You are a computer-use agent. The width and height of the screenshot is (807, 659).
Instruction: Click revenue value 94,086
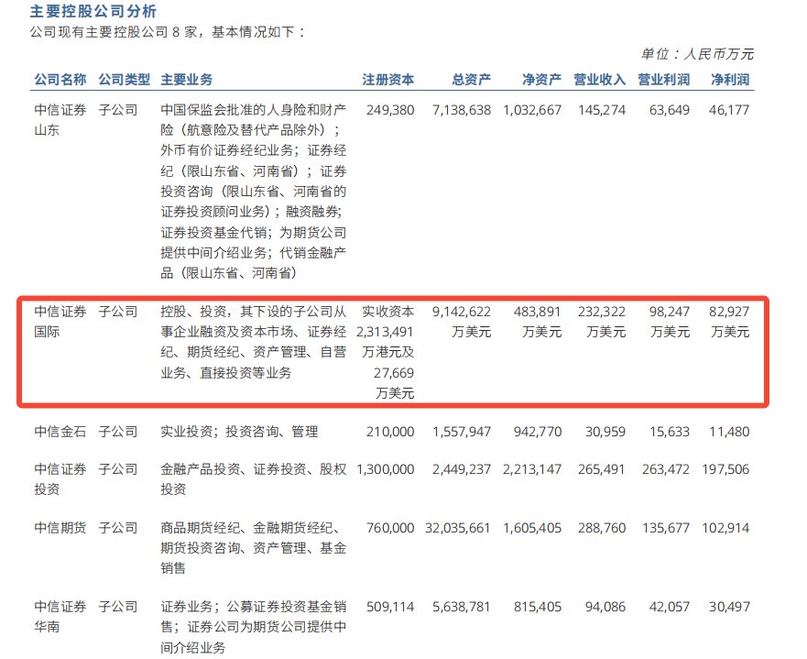click(605, 607)
